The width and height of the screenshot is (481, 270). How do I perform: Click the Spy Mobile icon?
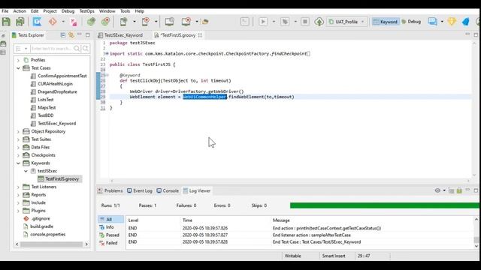pos(123,22)
